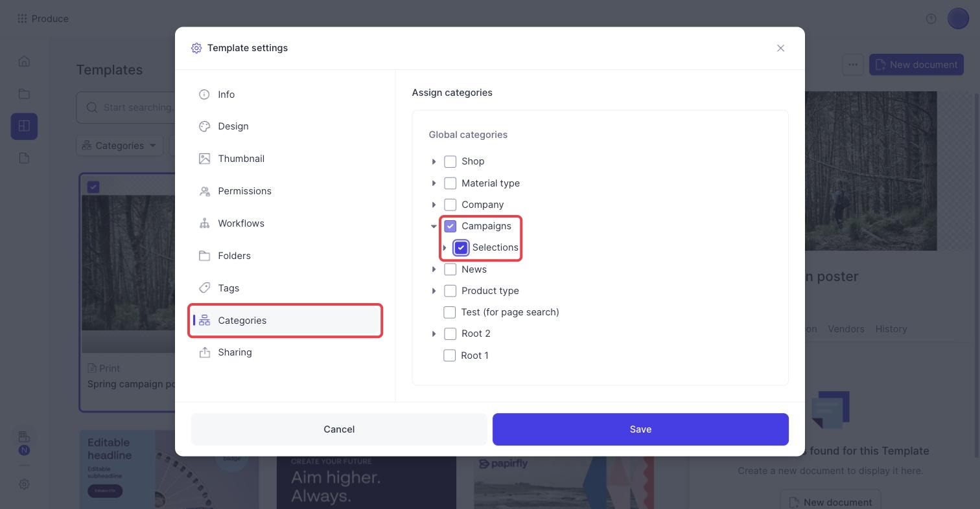Click the Workflows hierarchy icon
The height and width of the screenshot is (509, 980).
pos(204,223)
